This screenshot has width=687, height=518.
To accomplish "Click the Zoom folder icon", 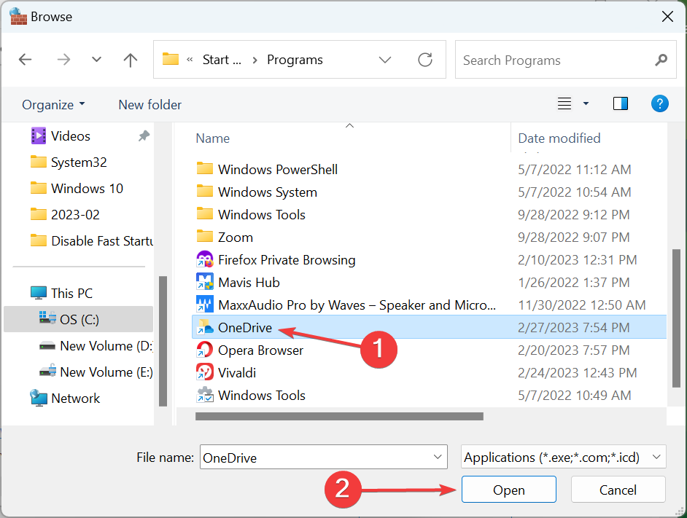I will pos(205,237).
